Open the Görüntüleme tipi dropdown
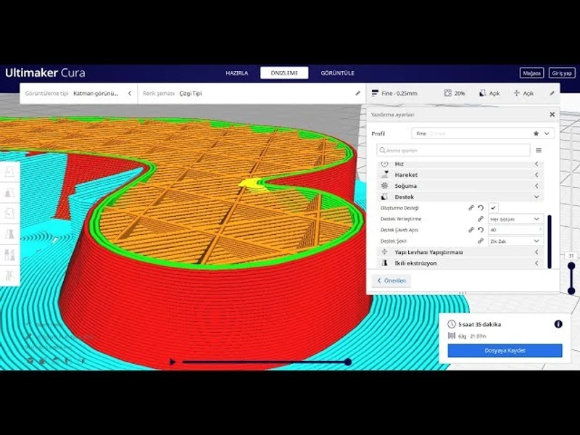This screenshot has height=435, width=580. (79, 94)
